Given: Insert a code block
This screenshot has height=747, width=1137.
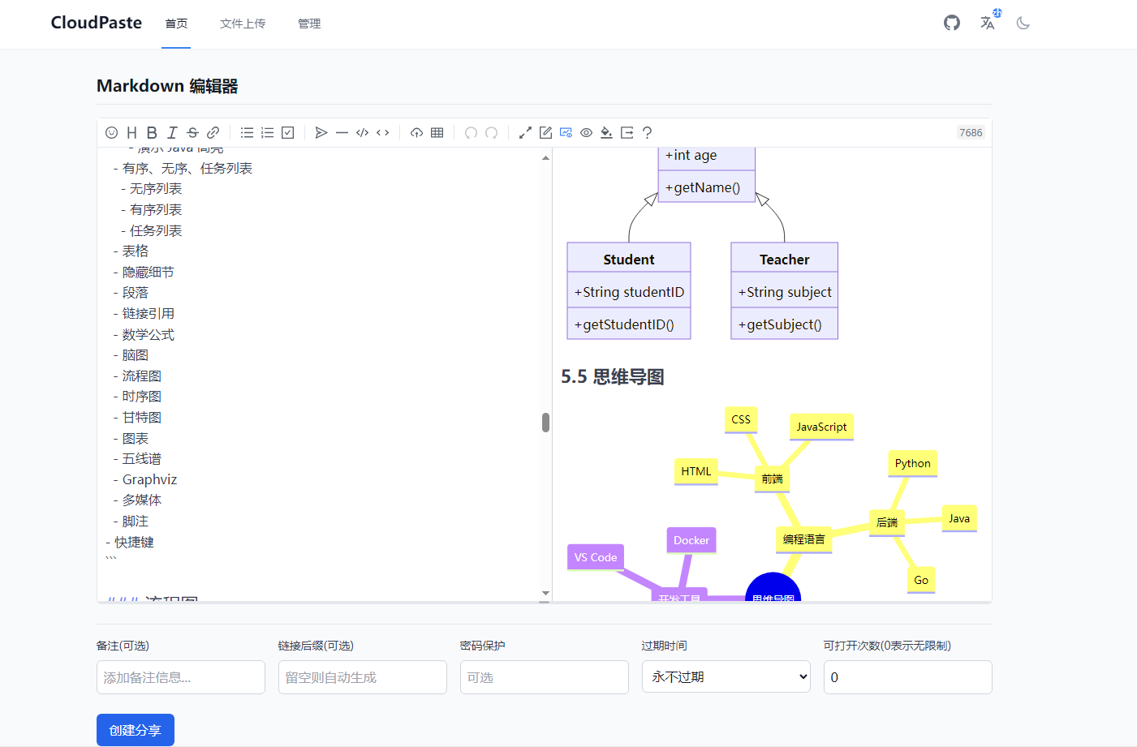Looking at the screenshot, I should 362,133.
